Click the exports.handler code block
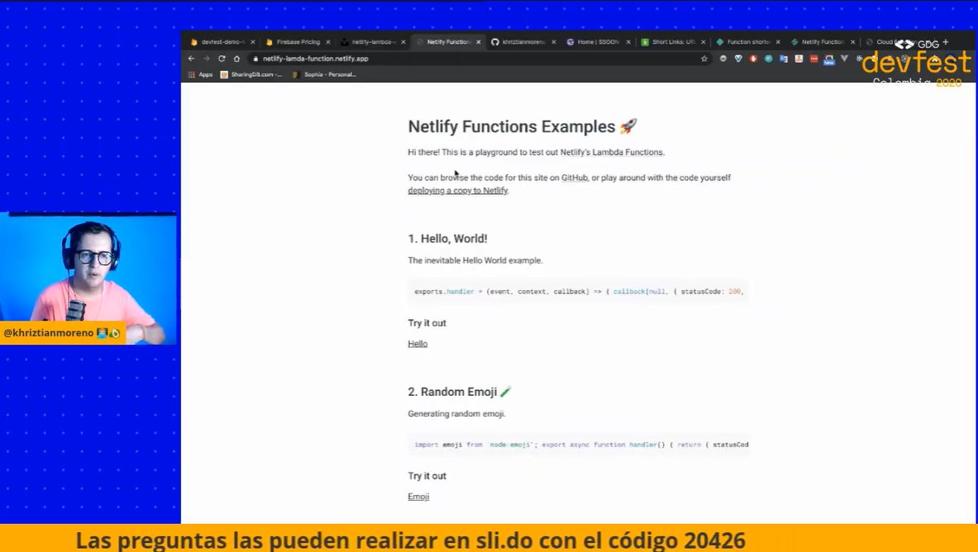 (578, 291)
